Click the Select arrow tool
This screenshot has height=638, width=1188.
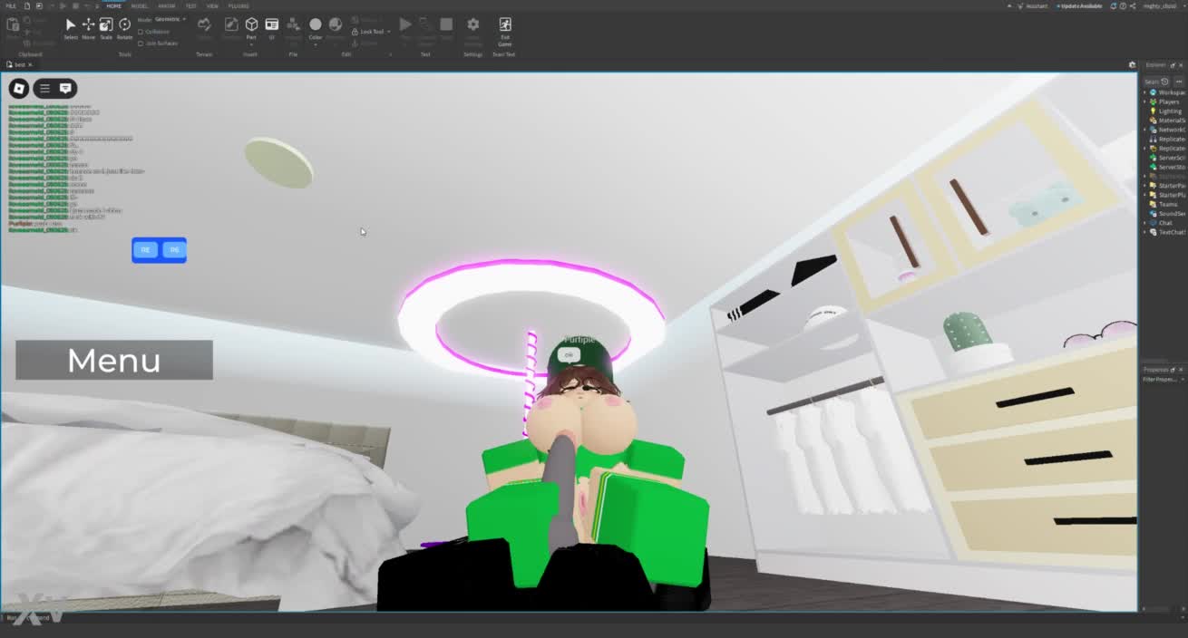point(71,25)
